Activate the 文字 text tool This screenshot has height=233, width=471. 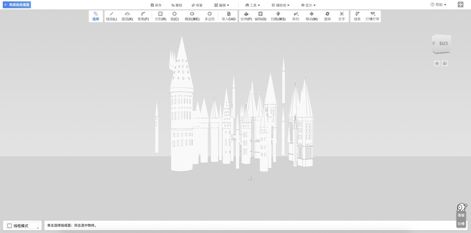tap(341, 16)
